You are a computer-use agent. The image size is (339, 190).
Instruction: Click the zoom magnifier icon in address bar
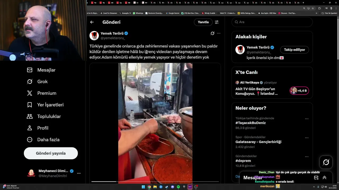pyautogui.click(x=304, y=8)
